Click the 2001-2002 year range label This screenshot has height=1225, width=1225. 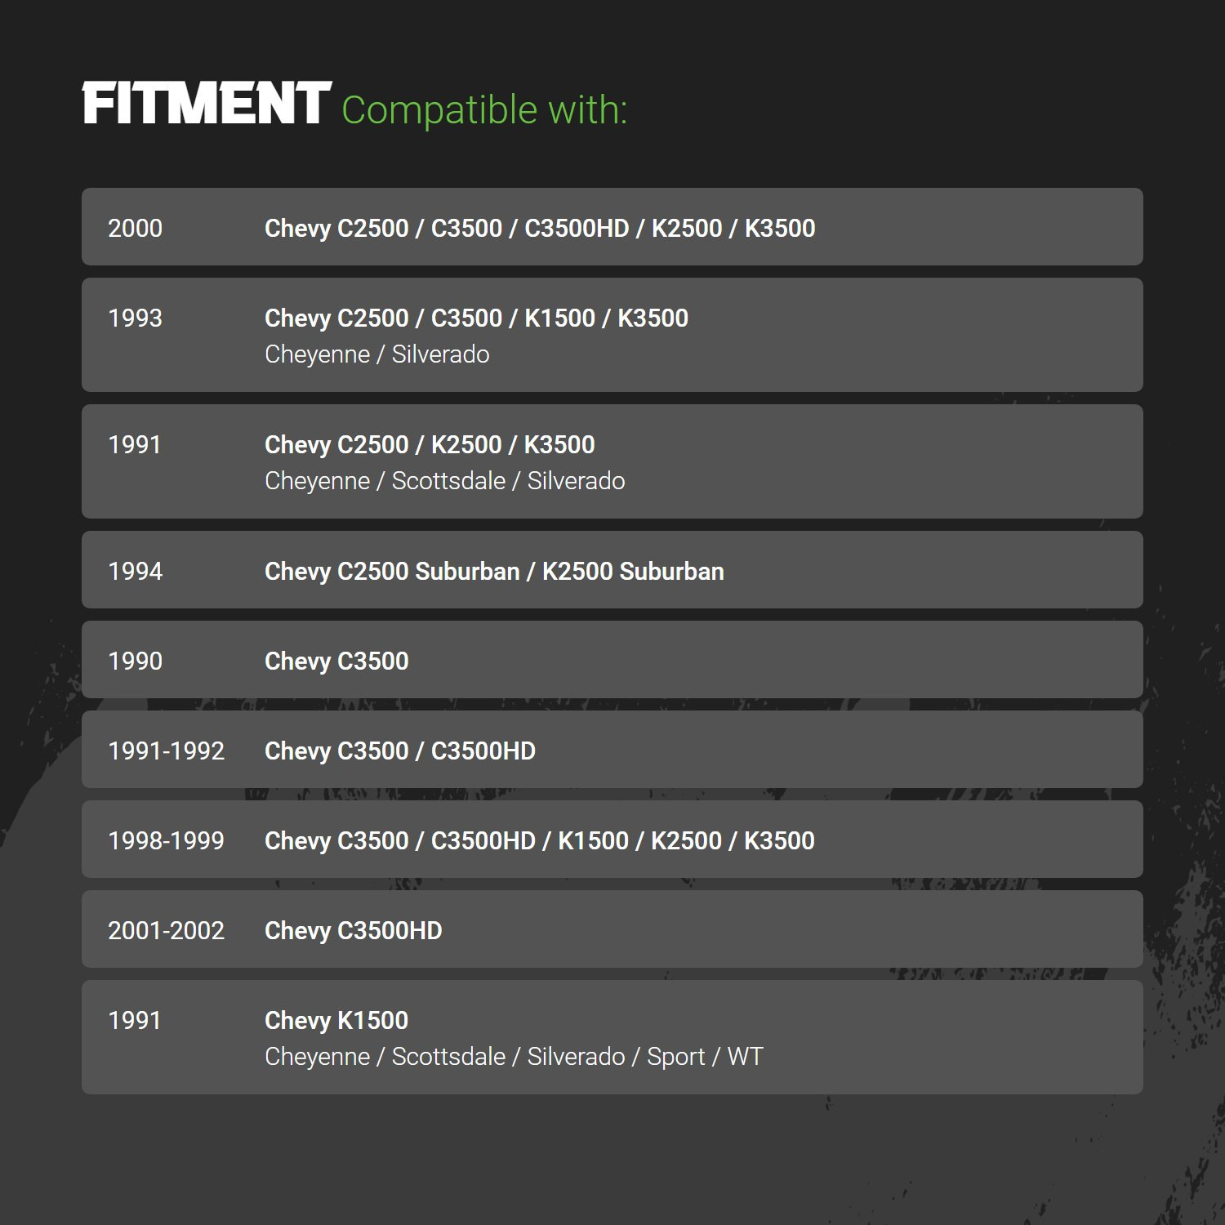pyautogui.click(x=167, y=930)
